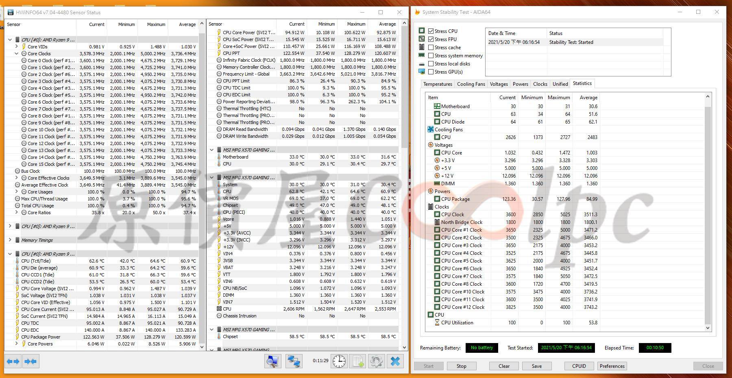Image resolution: width=732 pixels, height=378 pixels.
Task: Expand the Memory Timings group
Action: click(10, 240)
